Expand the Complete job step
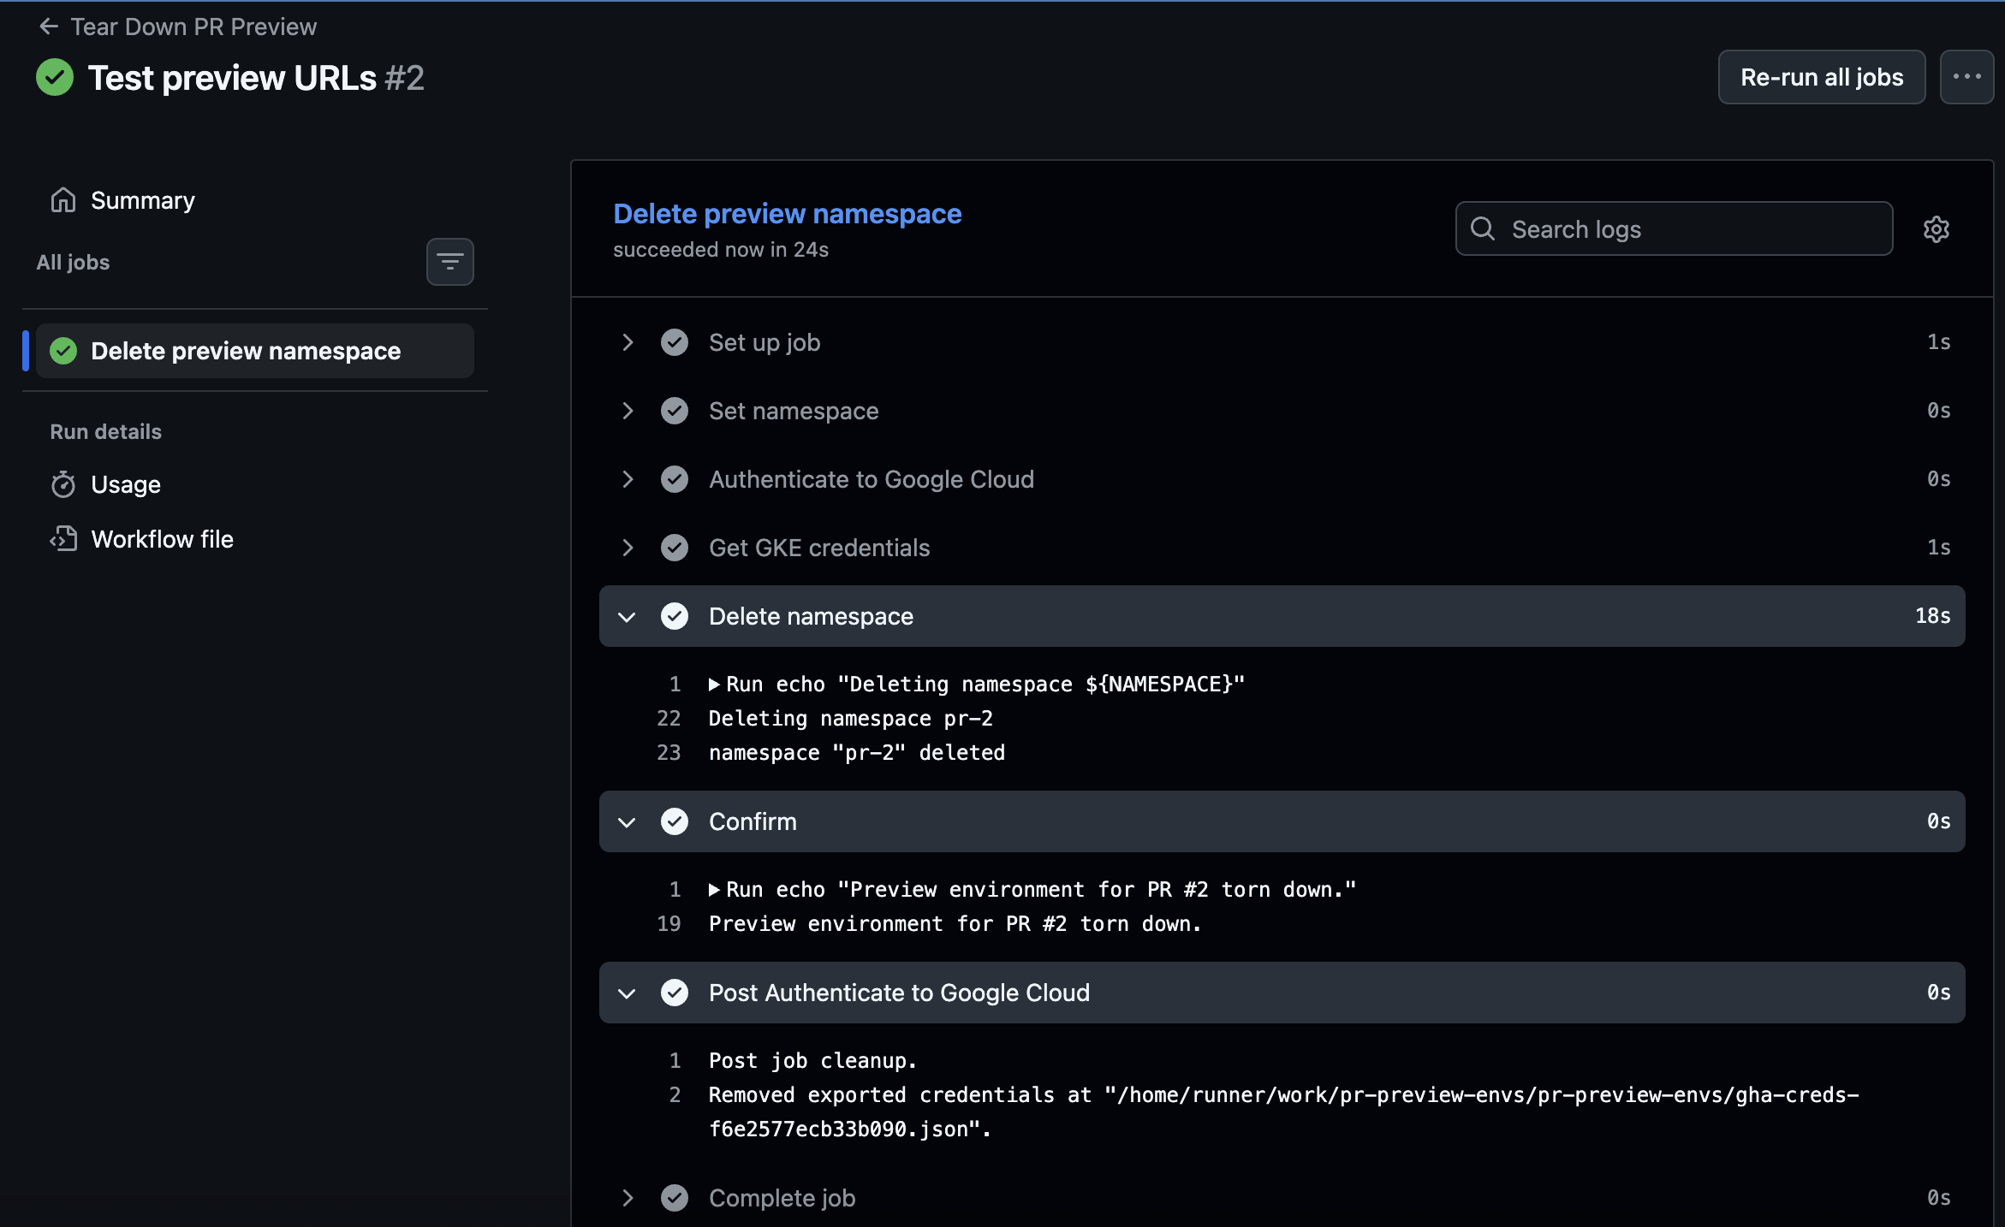The height and width of the screenshot is (1227, 2005). (628, 1198)
